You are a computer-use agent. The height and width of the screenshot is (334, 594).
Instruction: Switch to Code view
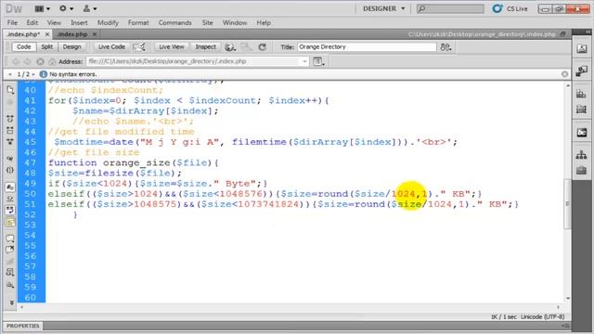23,47
